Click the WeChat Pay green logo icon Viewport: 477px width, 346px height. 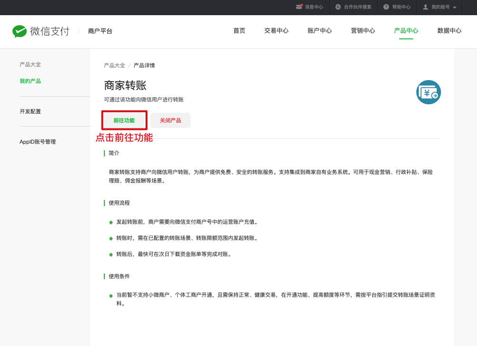[x=19, y=31]
